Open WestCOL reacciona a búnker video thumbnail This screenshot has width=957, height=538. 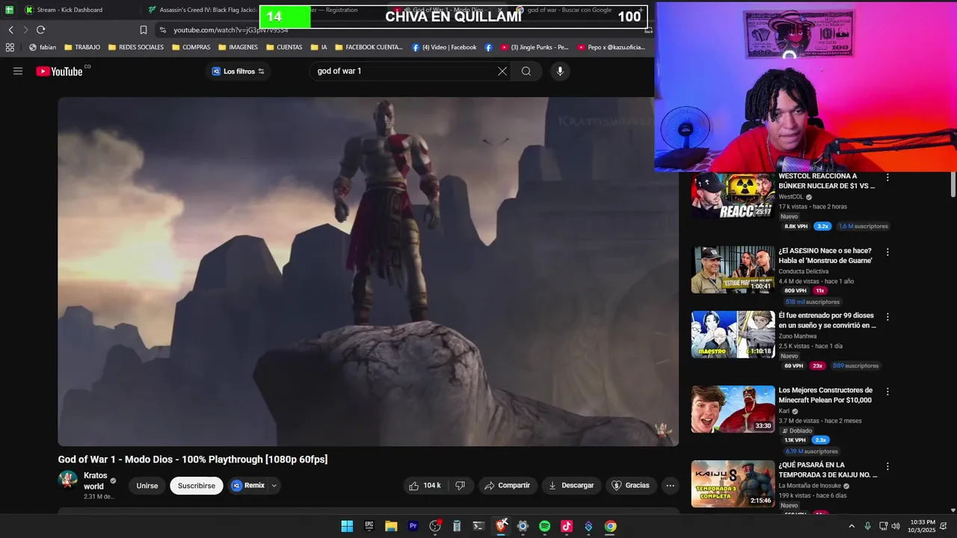733,195
